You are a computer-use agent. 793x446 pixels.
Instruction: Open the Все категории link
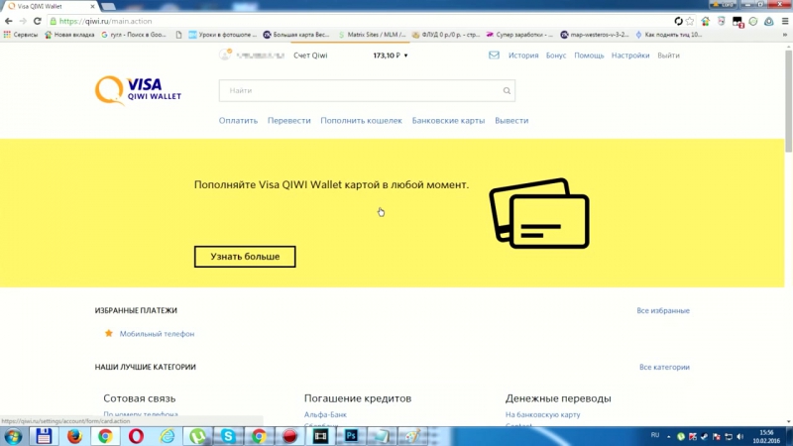tap(664, 367)
